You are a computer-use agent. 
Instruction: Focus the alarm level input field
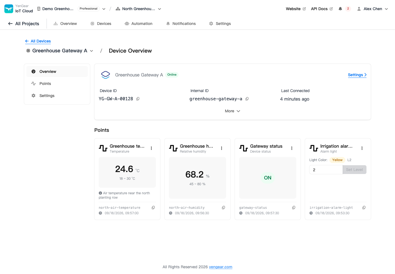326,170
